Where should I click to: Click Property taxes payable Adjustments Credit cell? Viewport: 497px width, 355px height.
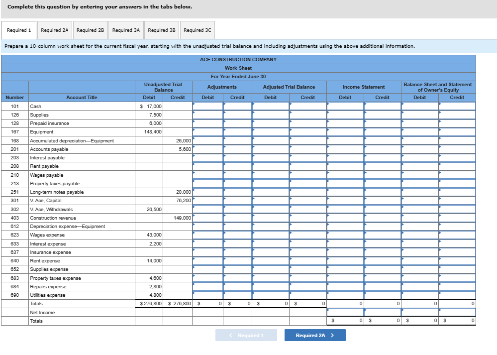pyautogui.click(x=237, y=183)
